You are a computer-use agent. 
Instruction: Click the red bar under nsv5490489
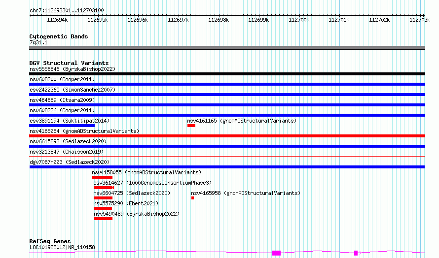103,219
